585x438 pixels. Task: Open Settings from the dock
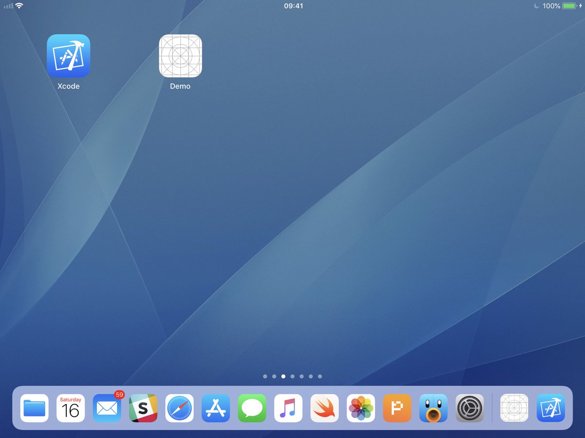point(470,408)
